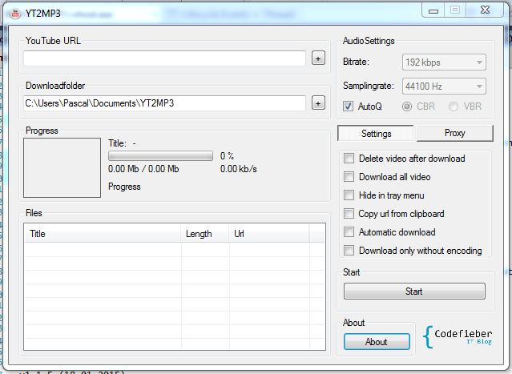The image size is (512, 374).
Task: Uncheck the AutoQ checkbox
Action: 348,107
